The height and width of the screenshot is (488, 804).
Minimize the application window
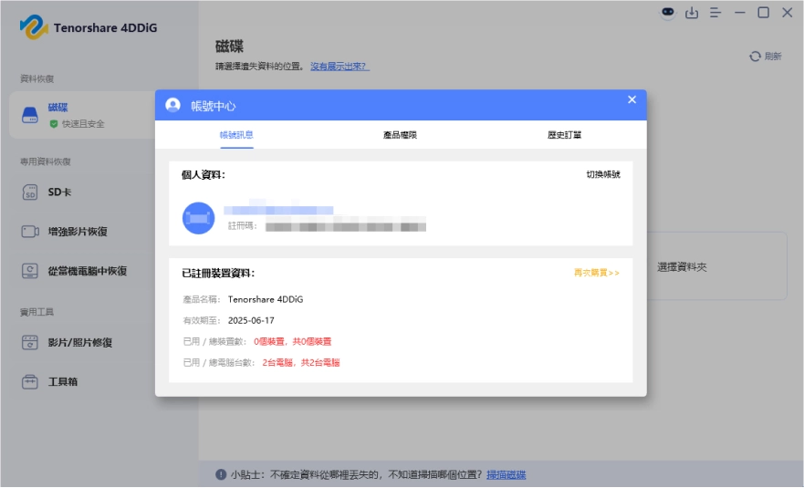(x=739, y=12)
